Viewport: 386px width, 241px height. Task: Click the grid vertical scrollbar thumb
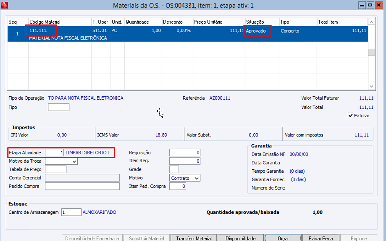coord(371,52)
